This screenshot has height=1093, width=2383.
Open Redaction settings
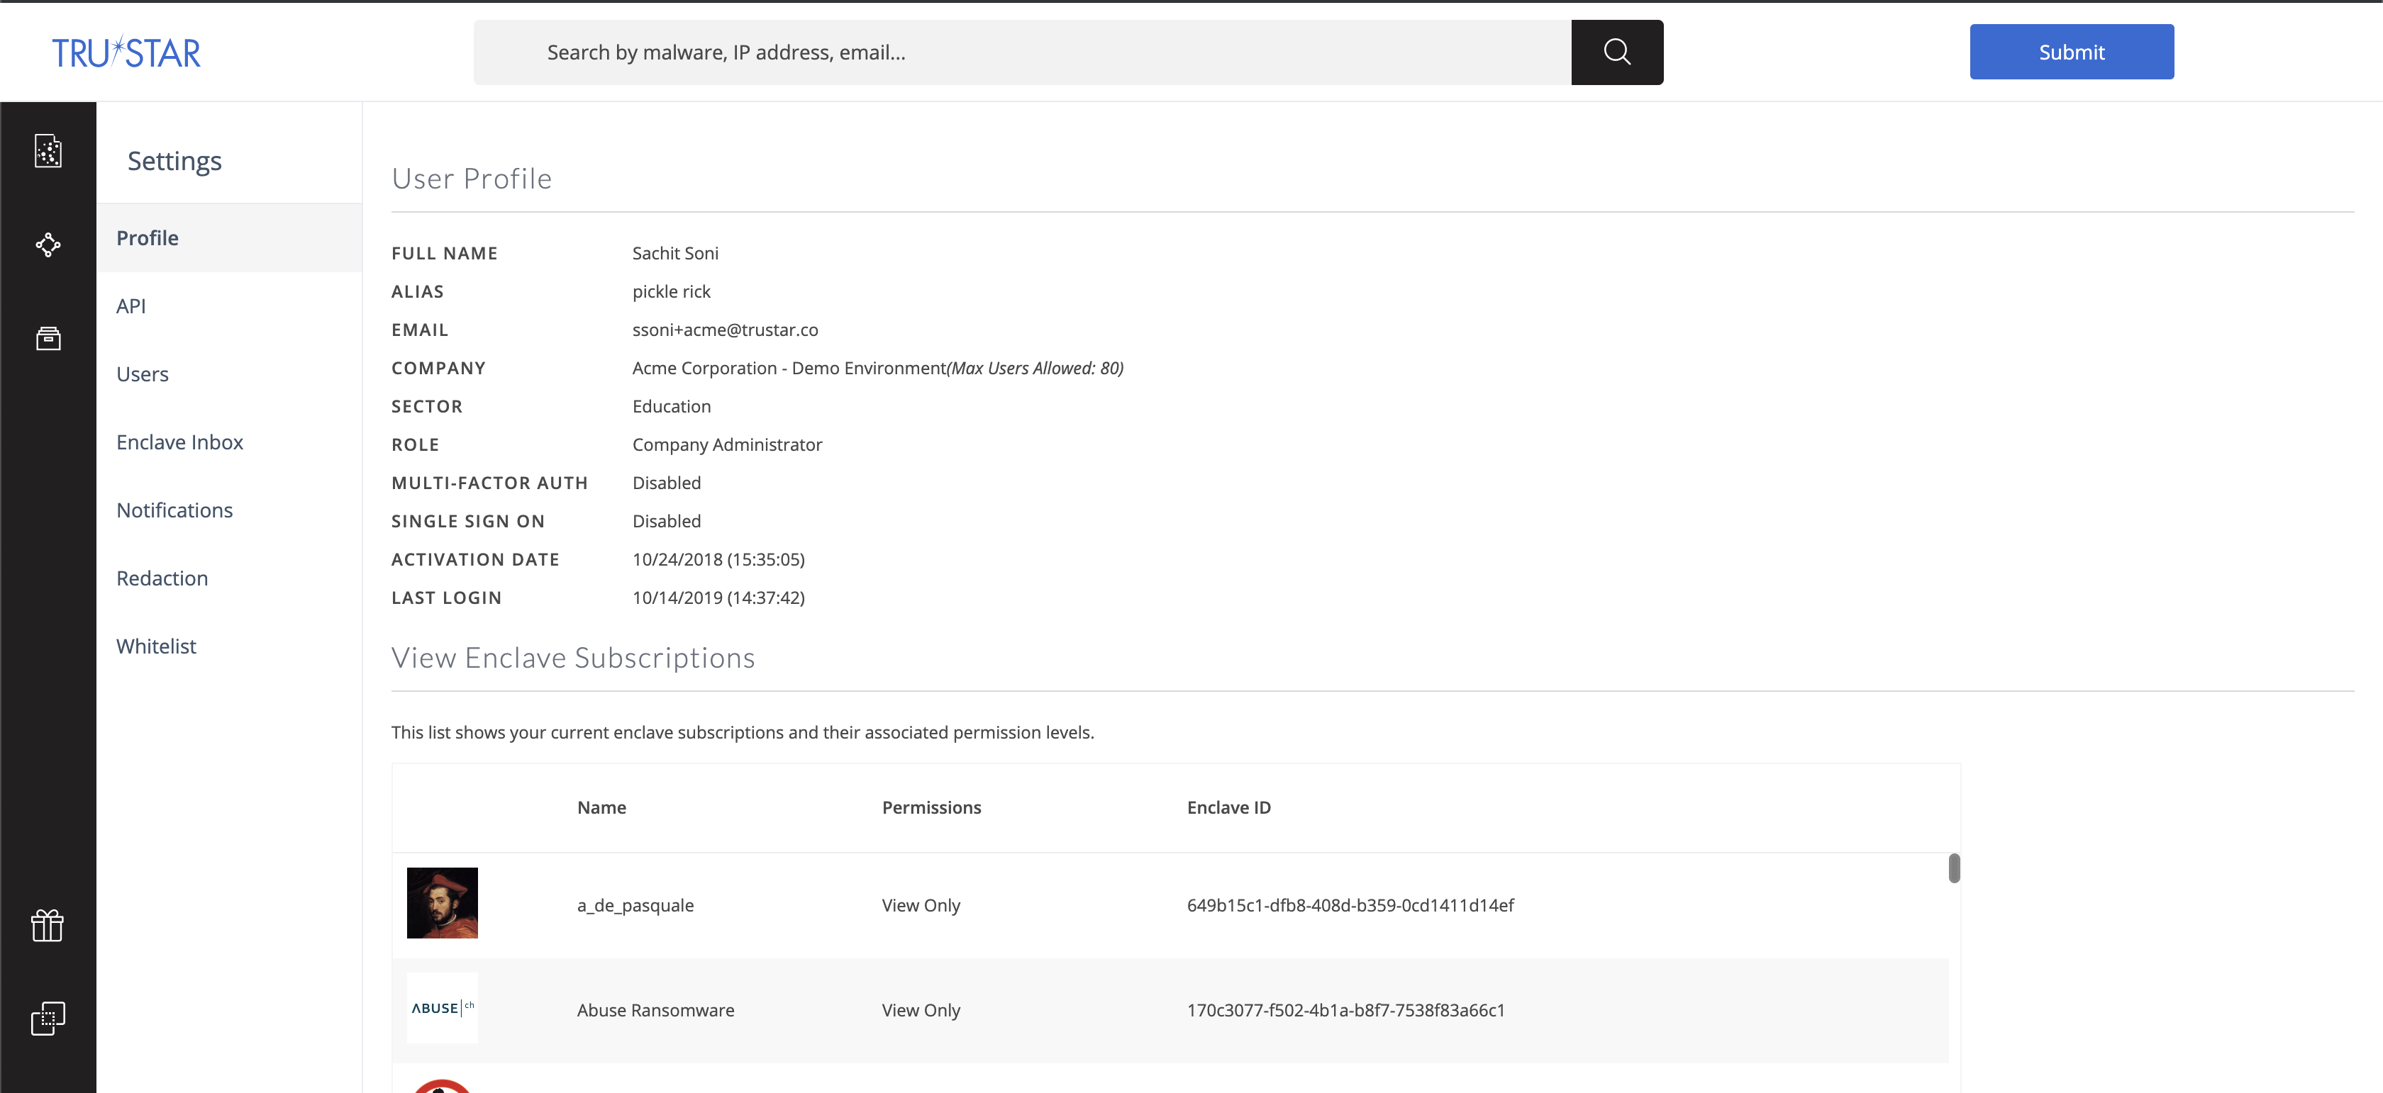pos(228,578)
